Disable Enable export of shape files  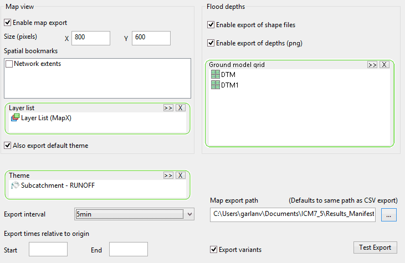coord(211,25)
